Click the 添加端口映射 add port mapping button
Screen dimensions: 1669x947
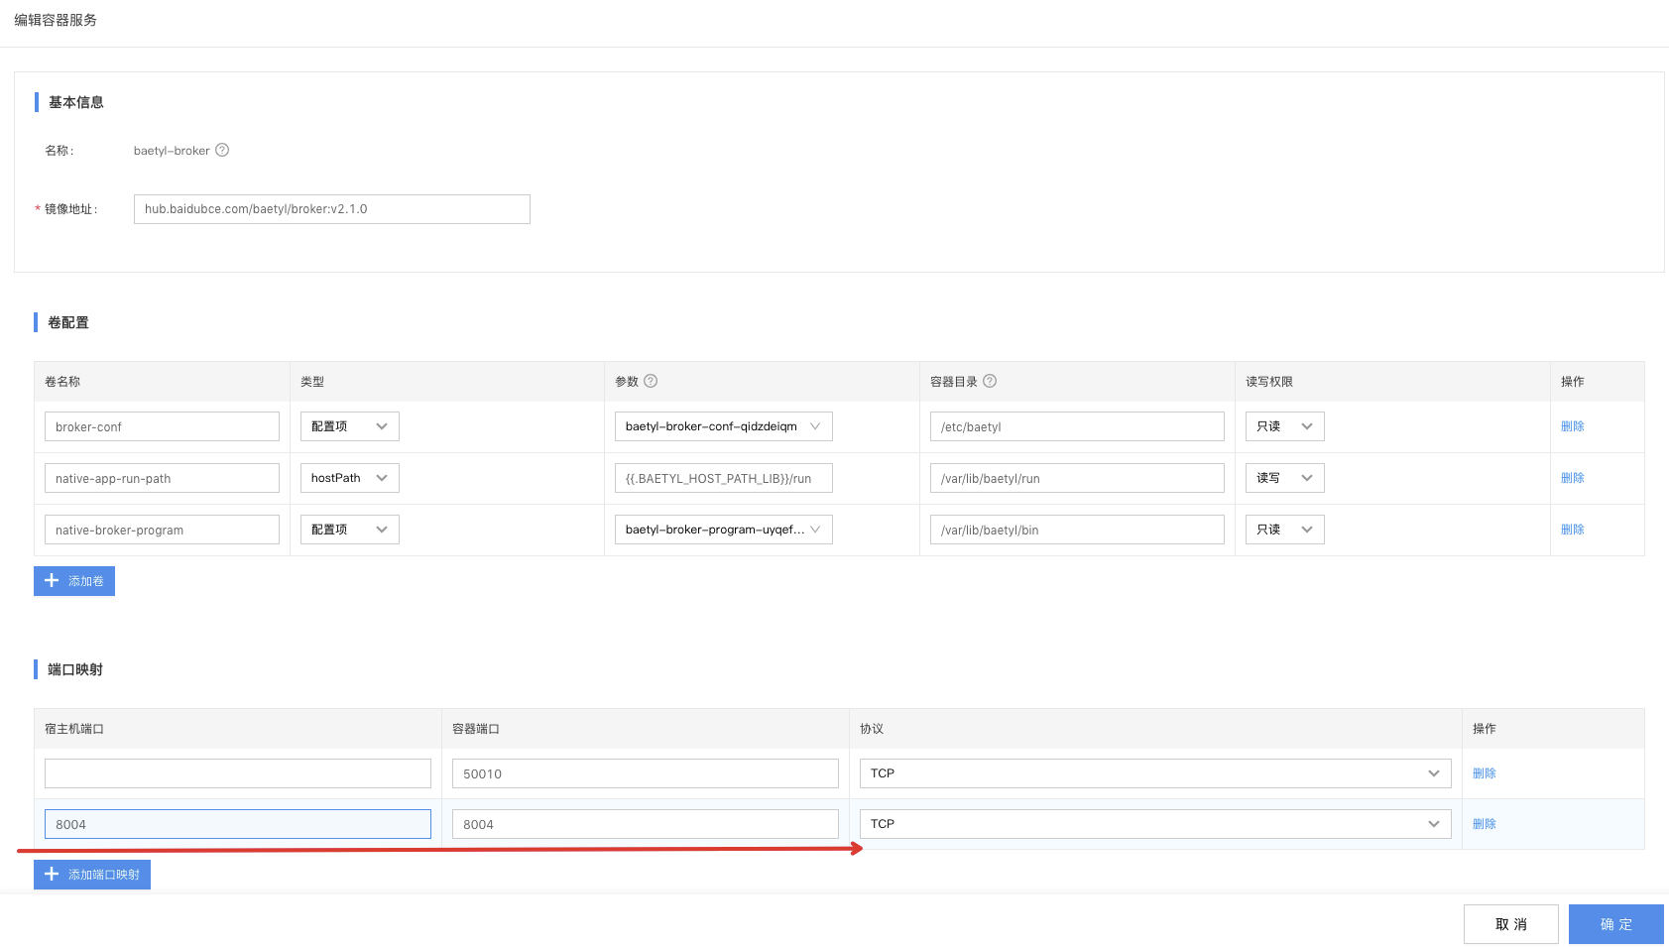pyautogui.click(x=92, y=875)
